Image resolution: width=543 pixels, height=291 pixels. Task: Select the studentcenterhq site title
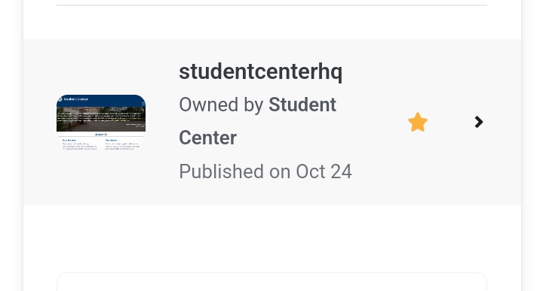point(260,71)
